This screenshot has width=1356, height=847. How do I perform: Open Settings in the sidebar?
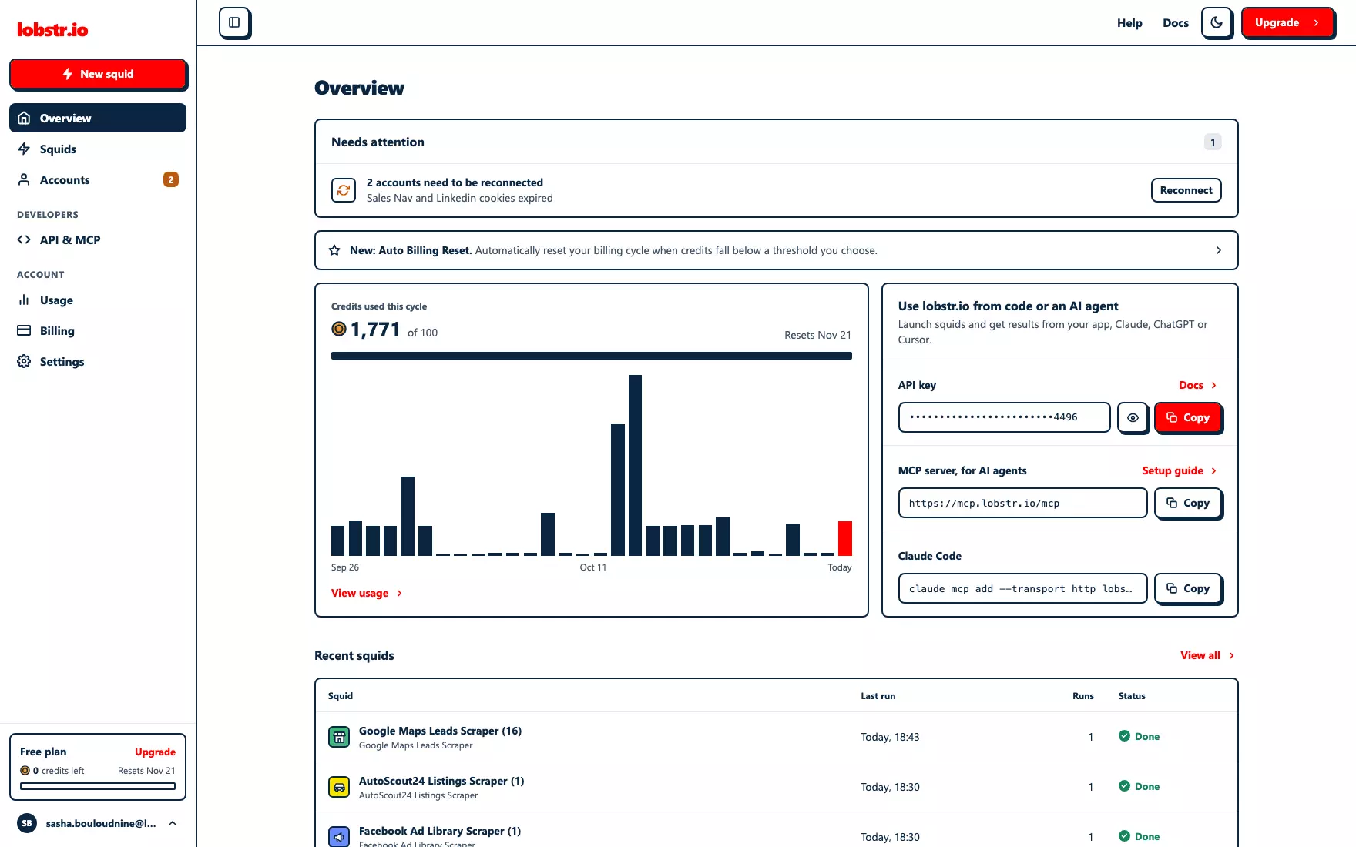tap(98, 361)
